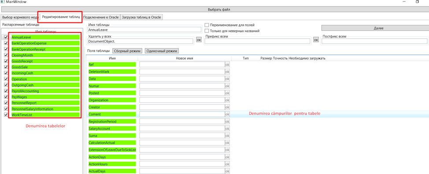Click the Удалить у всех input field
This screenshot has height=174, width=429.
click(x=141, y=41)
